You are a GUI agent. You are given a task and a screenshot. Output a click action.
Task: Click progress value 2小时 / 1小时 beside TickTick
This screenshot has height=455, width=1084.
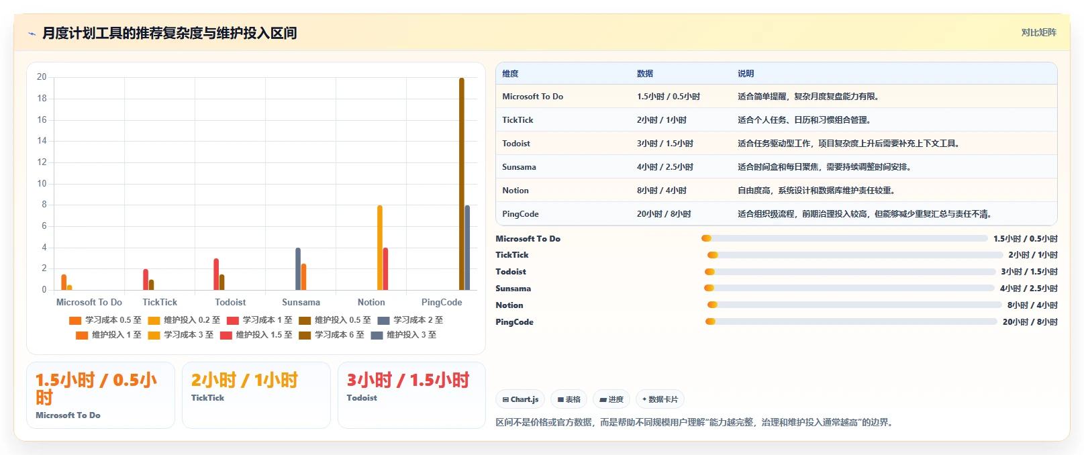[1032, 255]
